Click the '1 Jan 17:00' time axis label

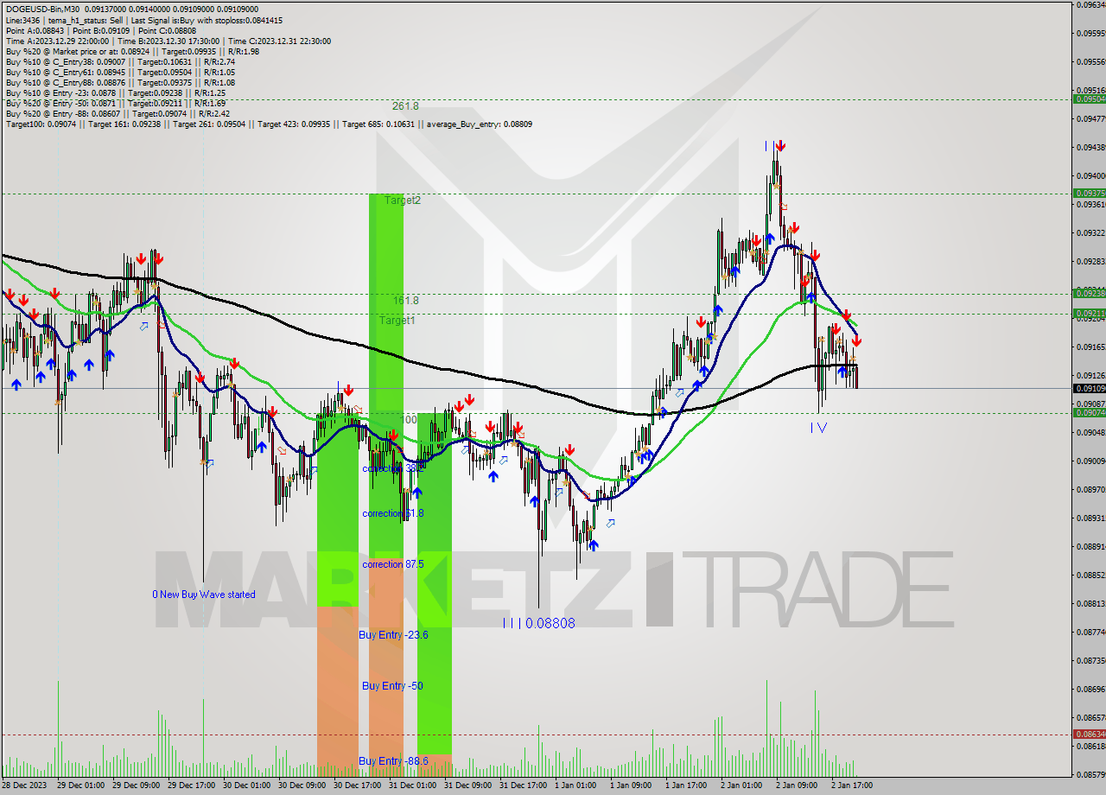coord(686,785)
